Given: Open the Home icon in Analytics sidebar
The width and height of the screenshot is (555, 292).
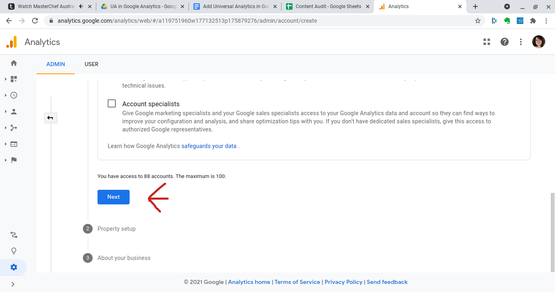Looking at the screenshot, I should [14, 63].
